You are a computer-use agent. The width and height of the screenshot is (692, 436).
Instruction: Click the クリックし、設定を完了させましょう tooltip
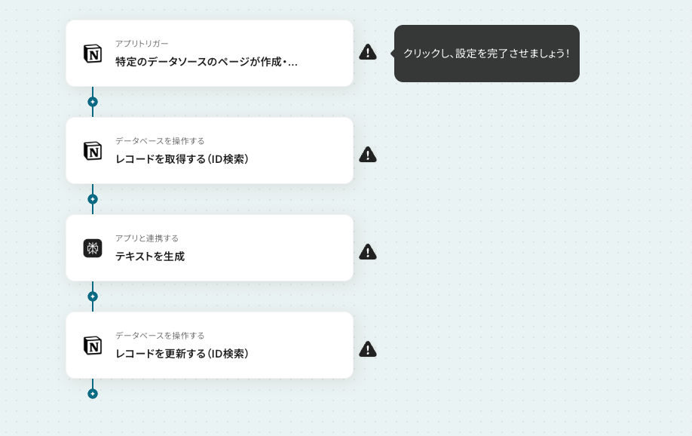487,54
